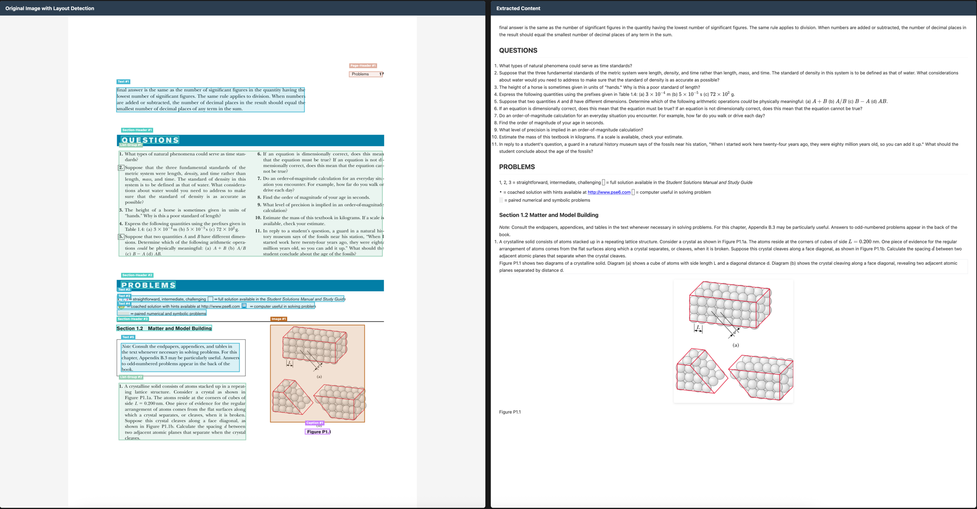Click the Image #1 layout label
Image resolution: width=977 pixels, height=509 pixels.
[279, 319]
